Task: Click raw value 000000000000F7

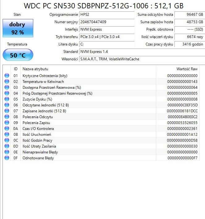Action: point(182,158)
